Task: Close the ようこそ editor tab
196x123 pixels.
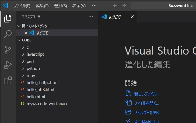Action: [132, 17]
